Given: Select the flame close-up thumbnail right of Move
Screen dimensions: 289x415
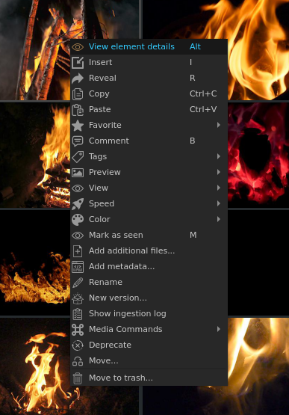Looking at the screenshot, I should click(258, 366).
